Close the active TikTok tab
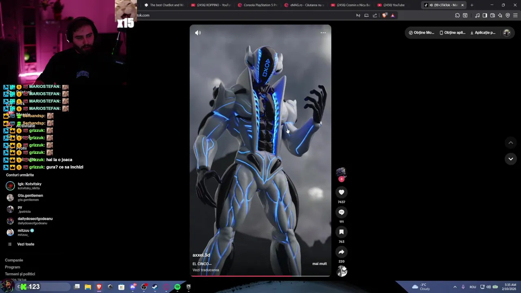 pyautogui.click(x=462, y=5)
